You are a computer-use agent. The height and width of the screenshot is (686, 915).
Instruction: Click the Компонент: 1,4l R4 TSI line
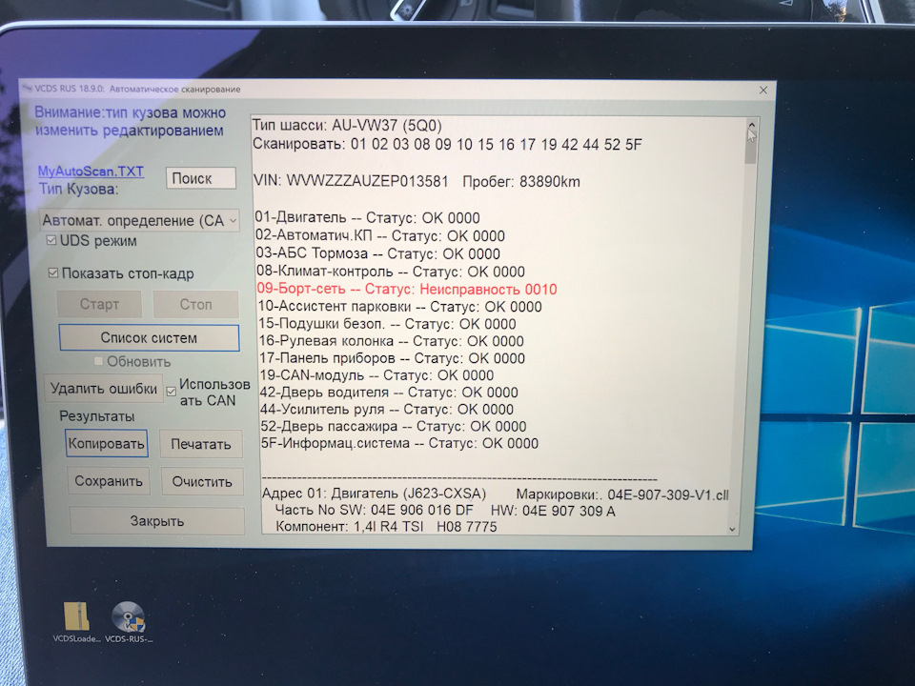[x=350, y=526]
